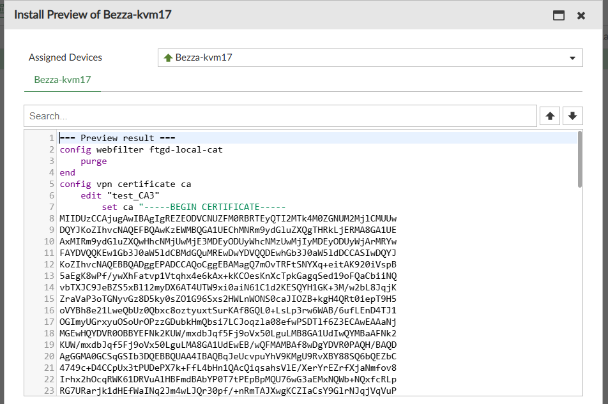The height and width of the screenshot is (404, 608).
Task: Maximize the Install Preview dialog
Action: (x=559, y=16)
